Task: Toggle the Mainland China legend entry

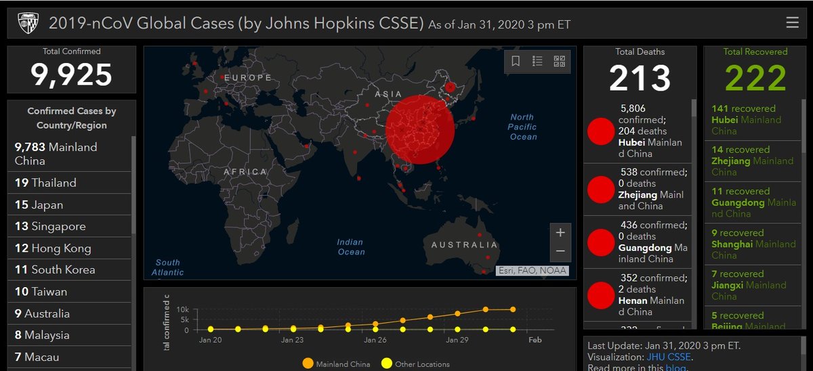Action: coord(337,364)
